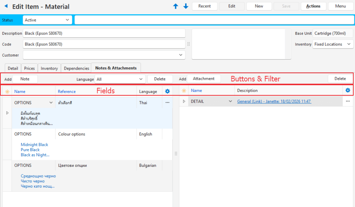355x207 pixels.
Task: Open the Inventory Fixed Locations dropdown
Action: pyautogui.click(x=333, y=44)
